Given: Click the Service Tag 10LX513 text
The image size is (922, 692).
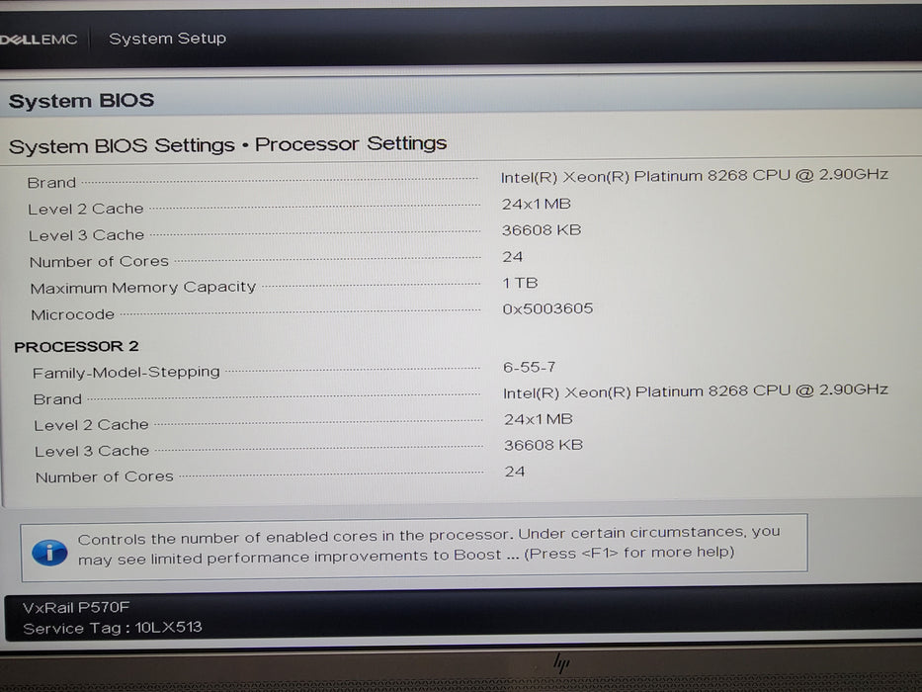Looking at the screenshot, I should click(x=113, y=628).
